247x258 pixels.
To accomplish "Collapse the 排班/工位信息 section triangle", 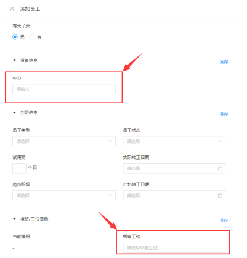I will 14,219.
